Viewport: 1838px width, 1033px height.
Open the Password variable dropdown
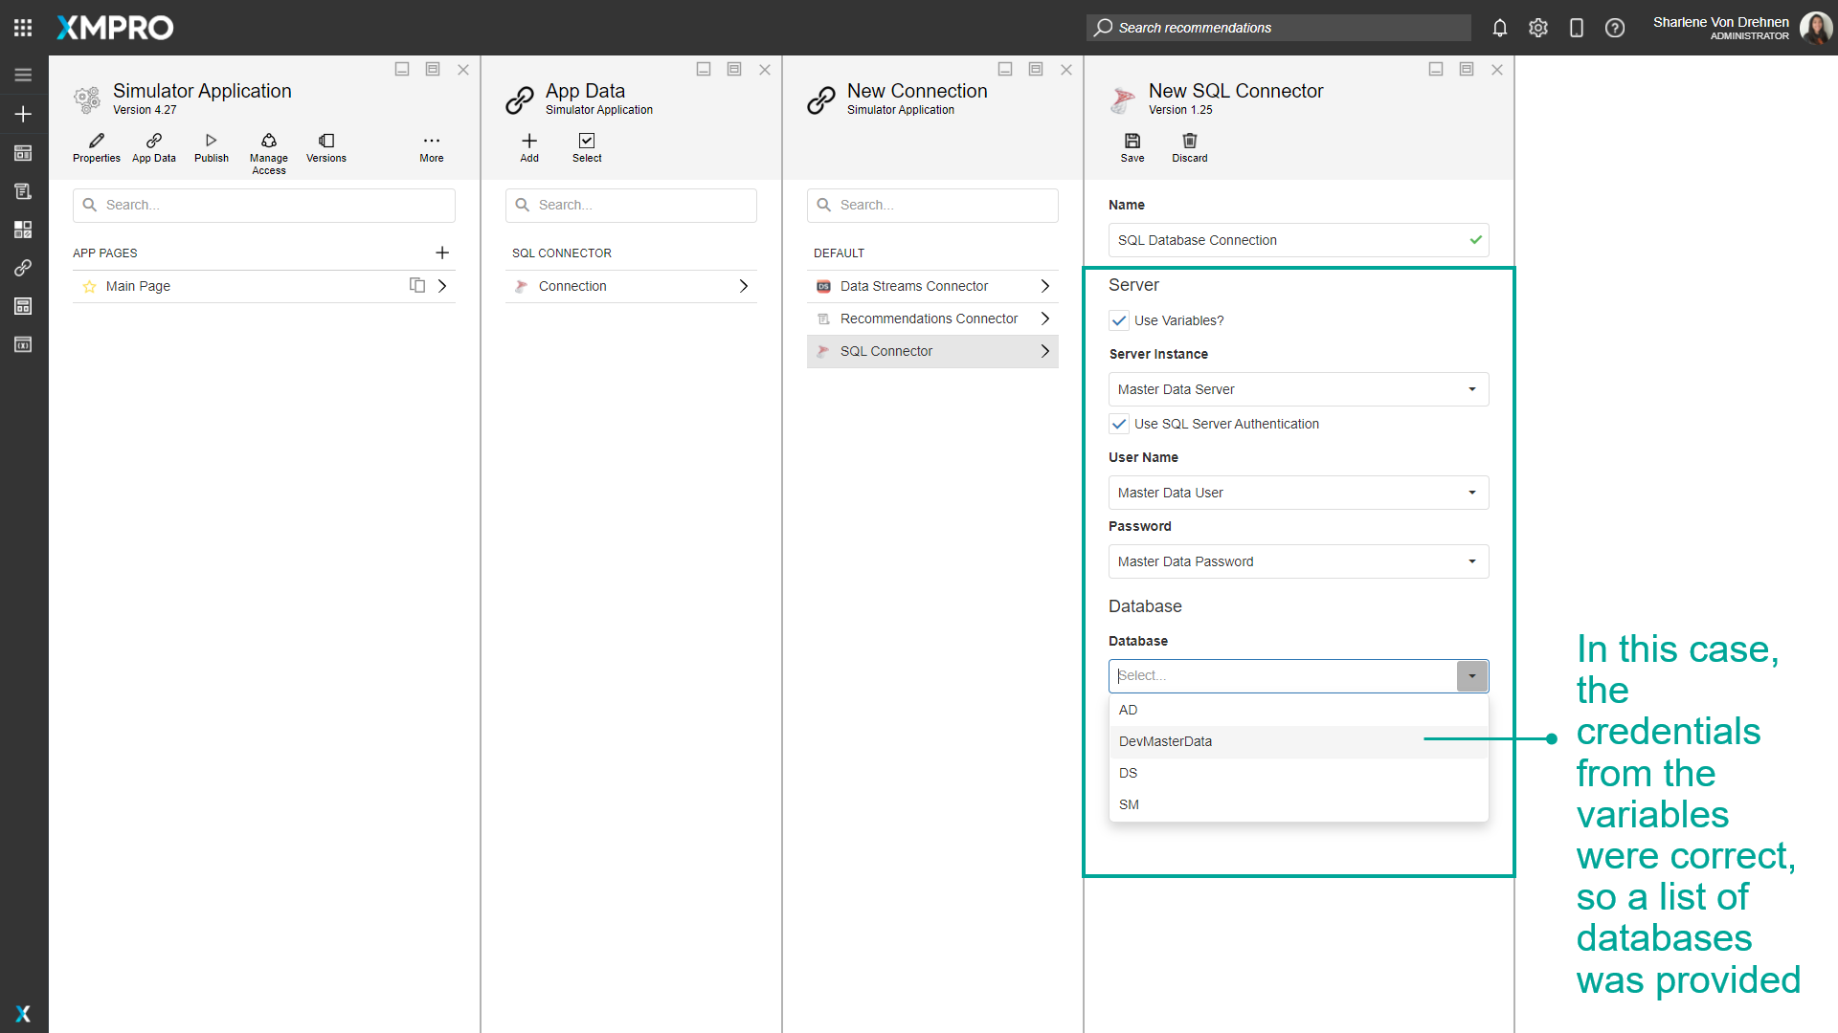coord(1297,561)
